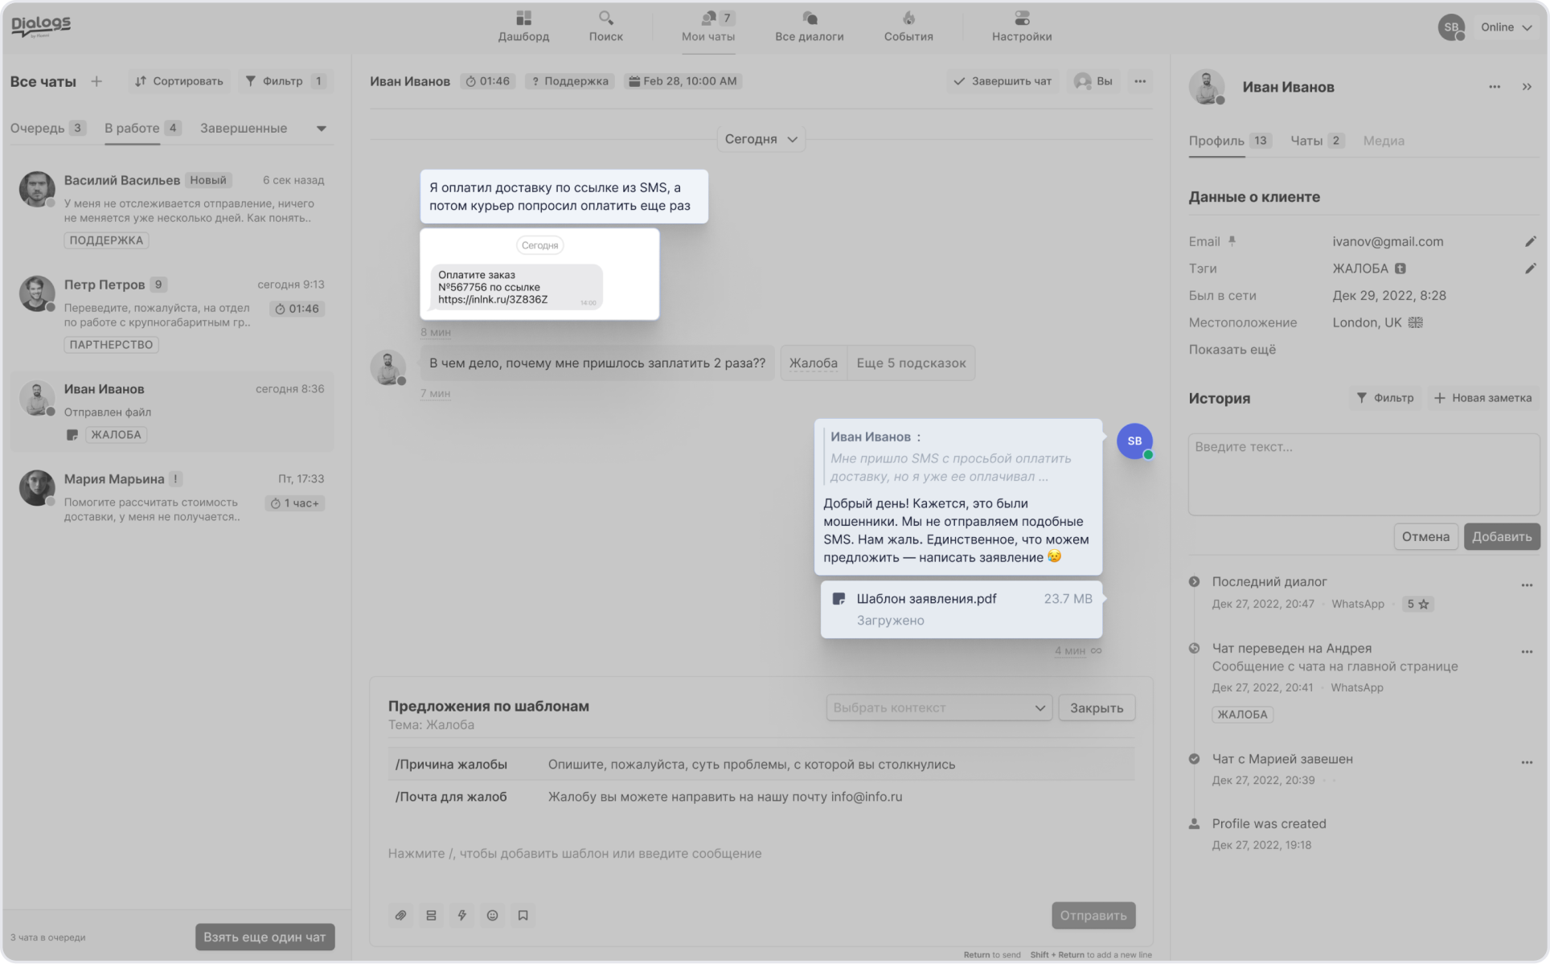Click Взять еще один чат button
1550x964 pixels.
pos(264,937)
